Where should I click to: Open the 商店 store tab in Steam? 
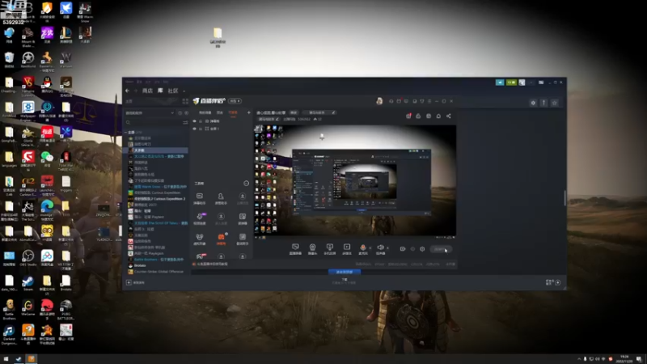pos(147,91)
